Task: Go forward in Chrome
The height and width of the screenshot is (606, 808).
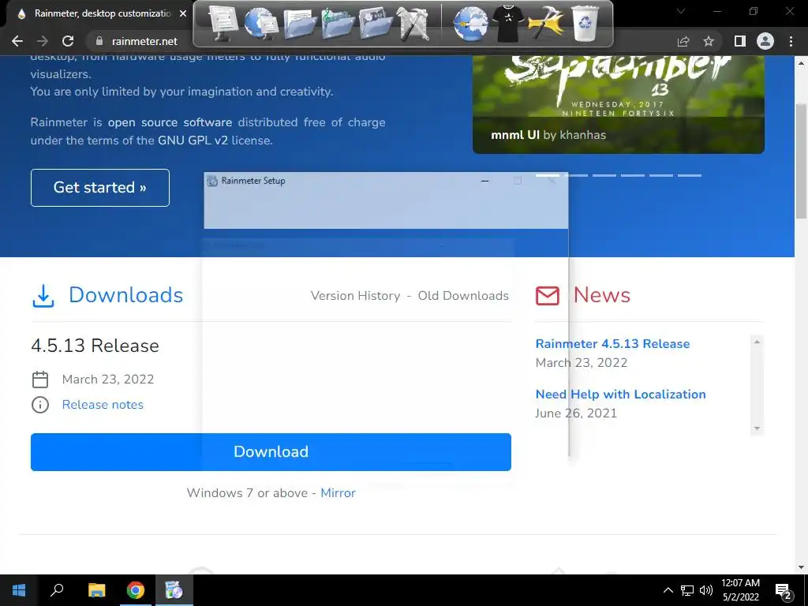Action: [43, 41]
